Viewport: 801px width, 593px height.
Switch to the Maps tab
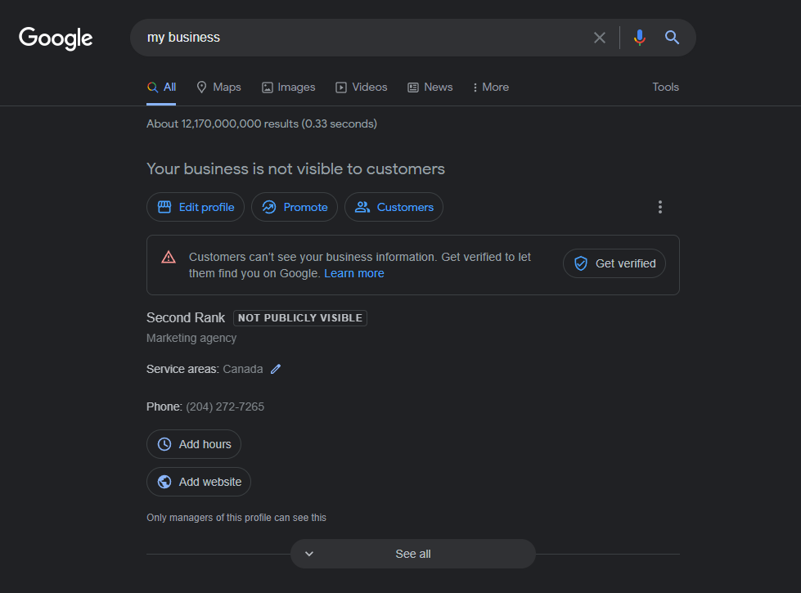(218, 87)
